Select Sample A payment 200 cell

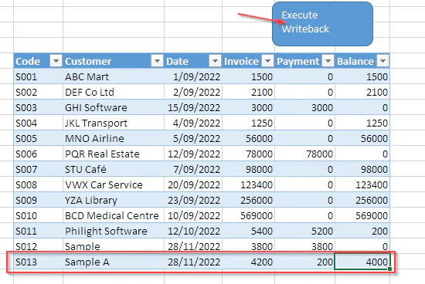(x=304, y=262)
